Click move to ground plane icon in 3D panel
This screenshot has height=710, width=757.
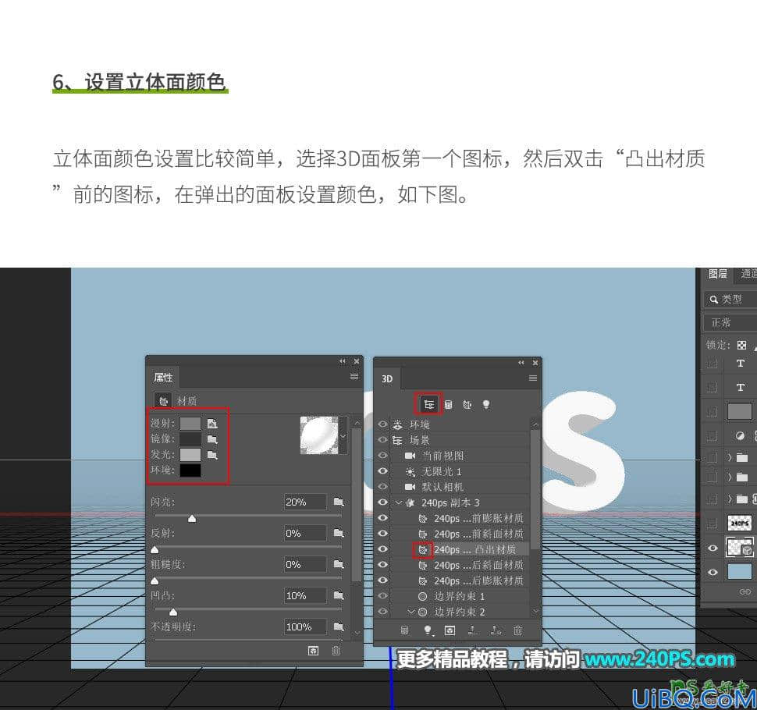[x=473, y=630]
